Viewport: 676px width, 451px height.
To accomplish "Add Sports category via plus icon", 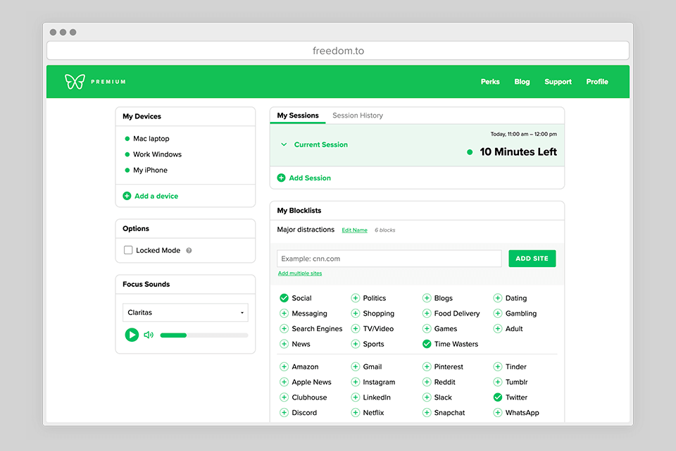I will tap(355, 344).
